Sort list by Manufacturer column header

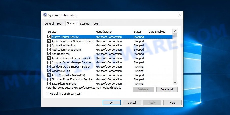113,32
